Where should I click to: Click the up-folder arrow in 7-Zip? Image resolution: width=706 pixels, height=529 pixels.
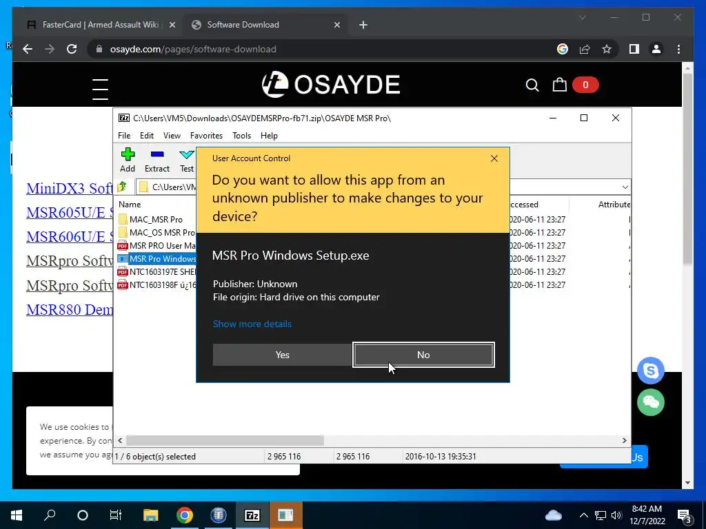click(x=121, y=187)
